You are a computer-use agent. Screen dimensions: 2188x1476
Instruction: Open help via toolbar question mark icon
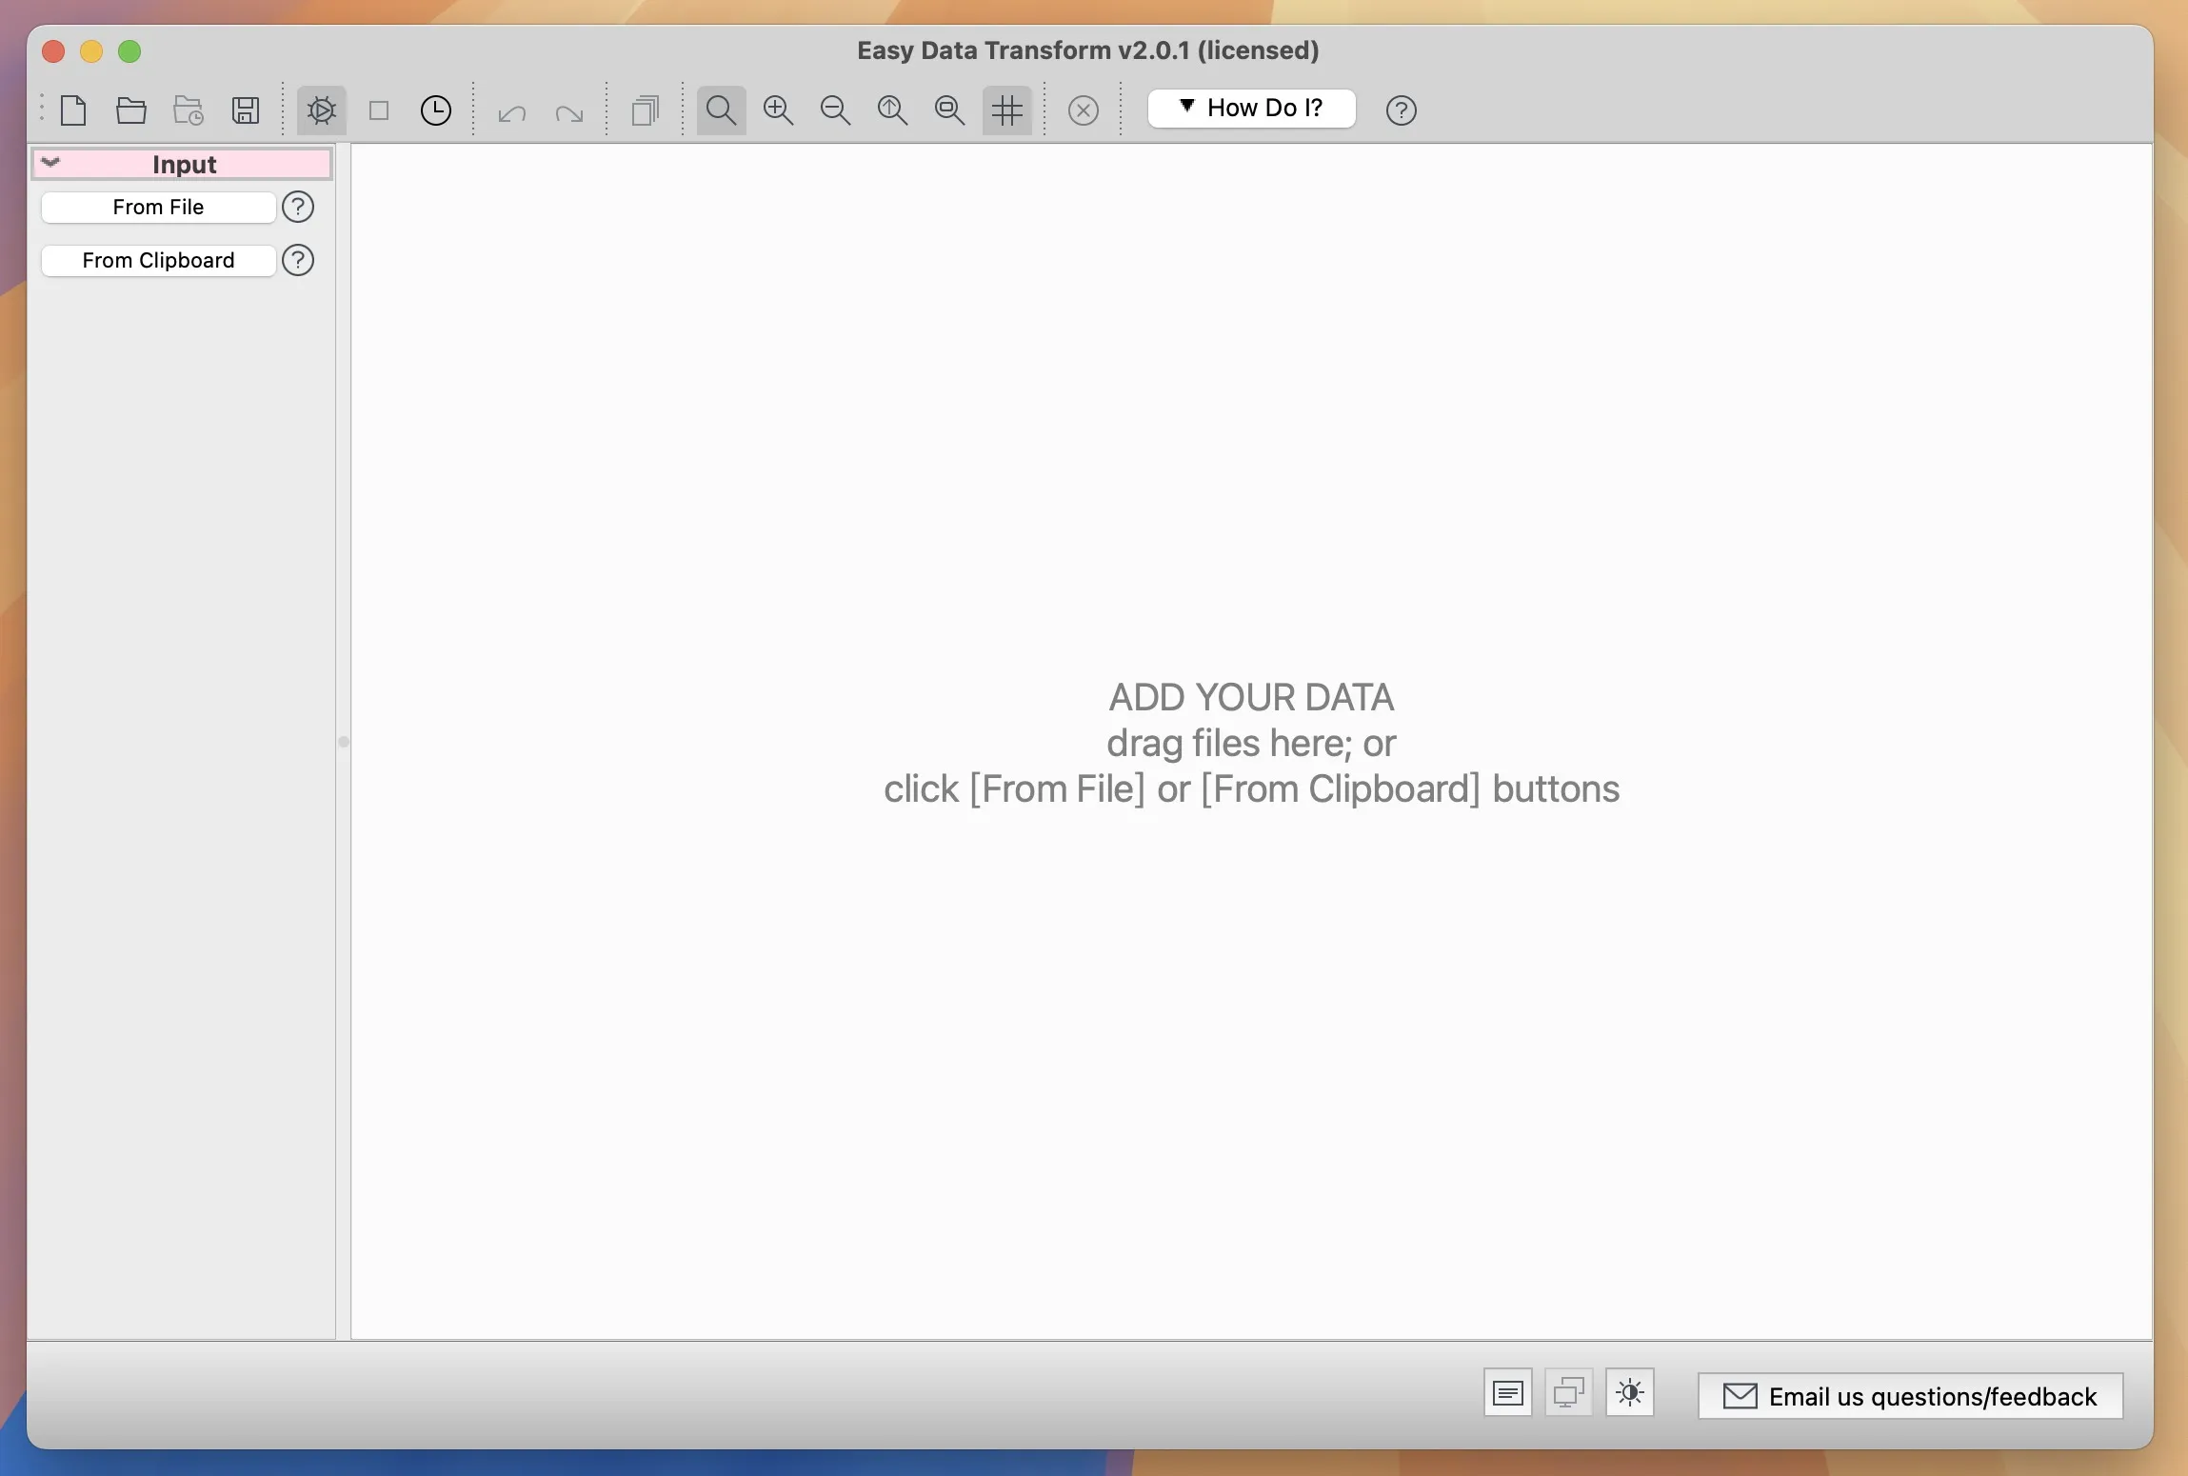1402,110
